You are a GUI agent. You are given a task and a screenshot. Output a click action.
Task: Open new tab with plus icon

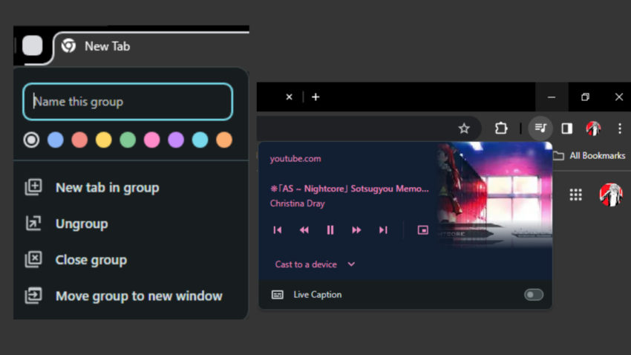point(315,97)
